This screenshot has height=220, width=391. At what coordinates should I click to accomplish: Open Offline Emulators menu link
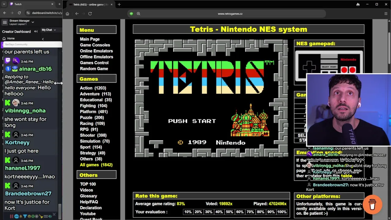click(x=97, y=57)
